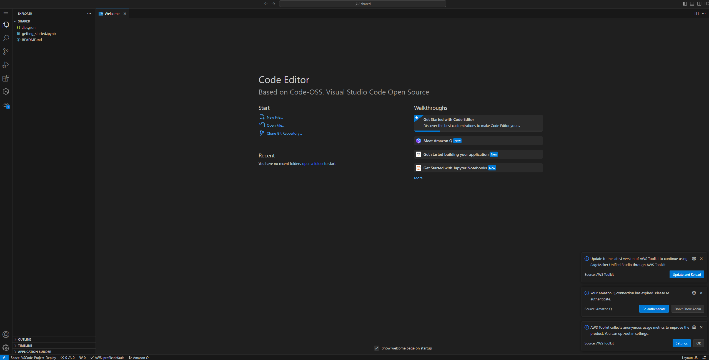Toggle panel layout icon
Screen dimensions: 709x360
692,4
